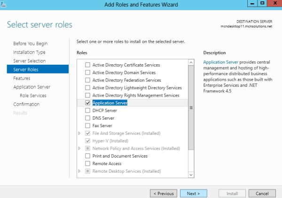Viewport: 282px width, 198px height.
Task: Click the roles list scrollbar thumb
Action: [191, 108]
